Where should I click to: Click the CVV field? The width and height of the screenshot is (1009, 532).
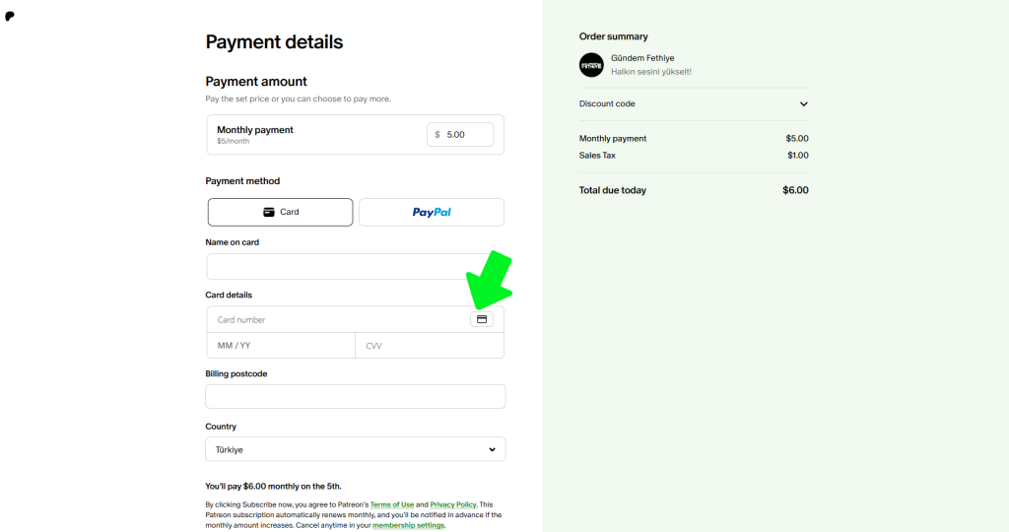click(x=429, y=346)
